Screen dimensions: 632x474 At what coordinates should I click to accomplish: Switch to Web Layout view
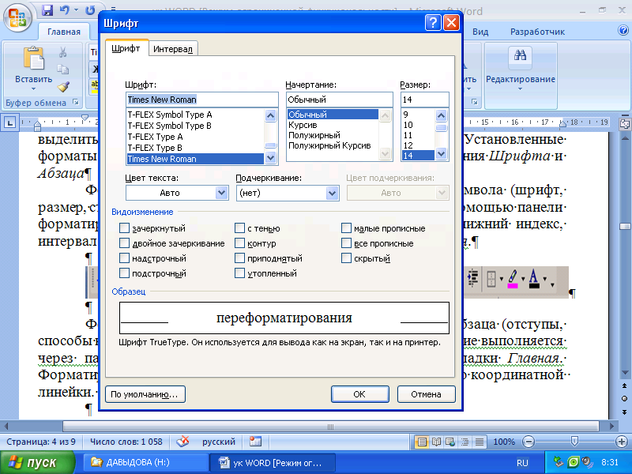(x=450, y=442)
